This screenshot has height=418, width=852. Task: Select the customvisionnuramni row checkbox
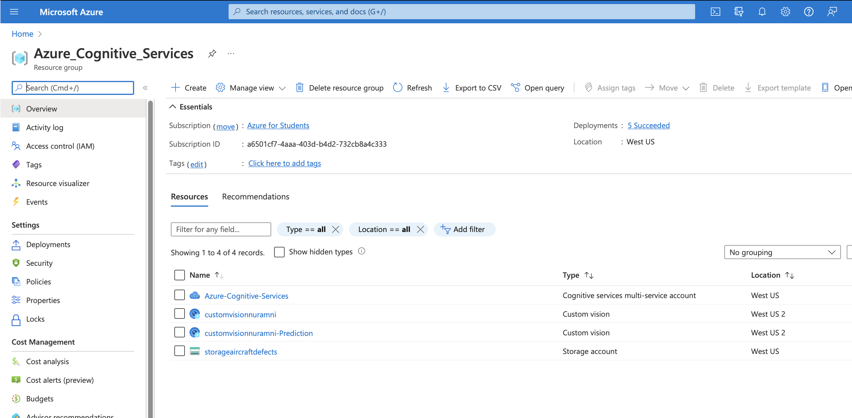[179, 314]
